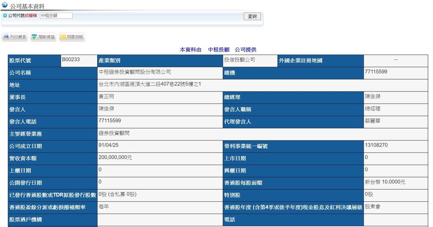The width and height of the screenshot is (433, 227).
Task: Click the printer icon on 列印網頁
Action: click(6, 37)
